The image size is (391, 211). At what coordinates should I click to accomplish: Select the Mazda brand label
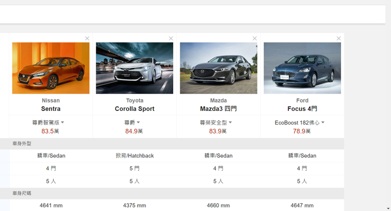pos(218,101)
